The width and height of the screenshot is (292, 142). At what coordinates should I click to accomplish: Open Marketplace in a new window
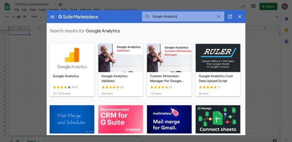(230, 17)
